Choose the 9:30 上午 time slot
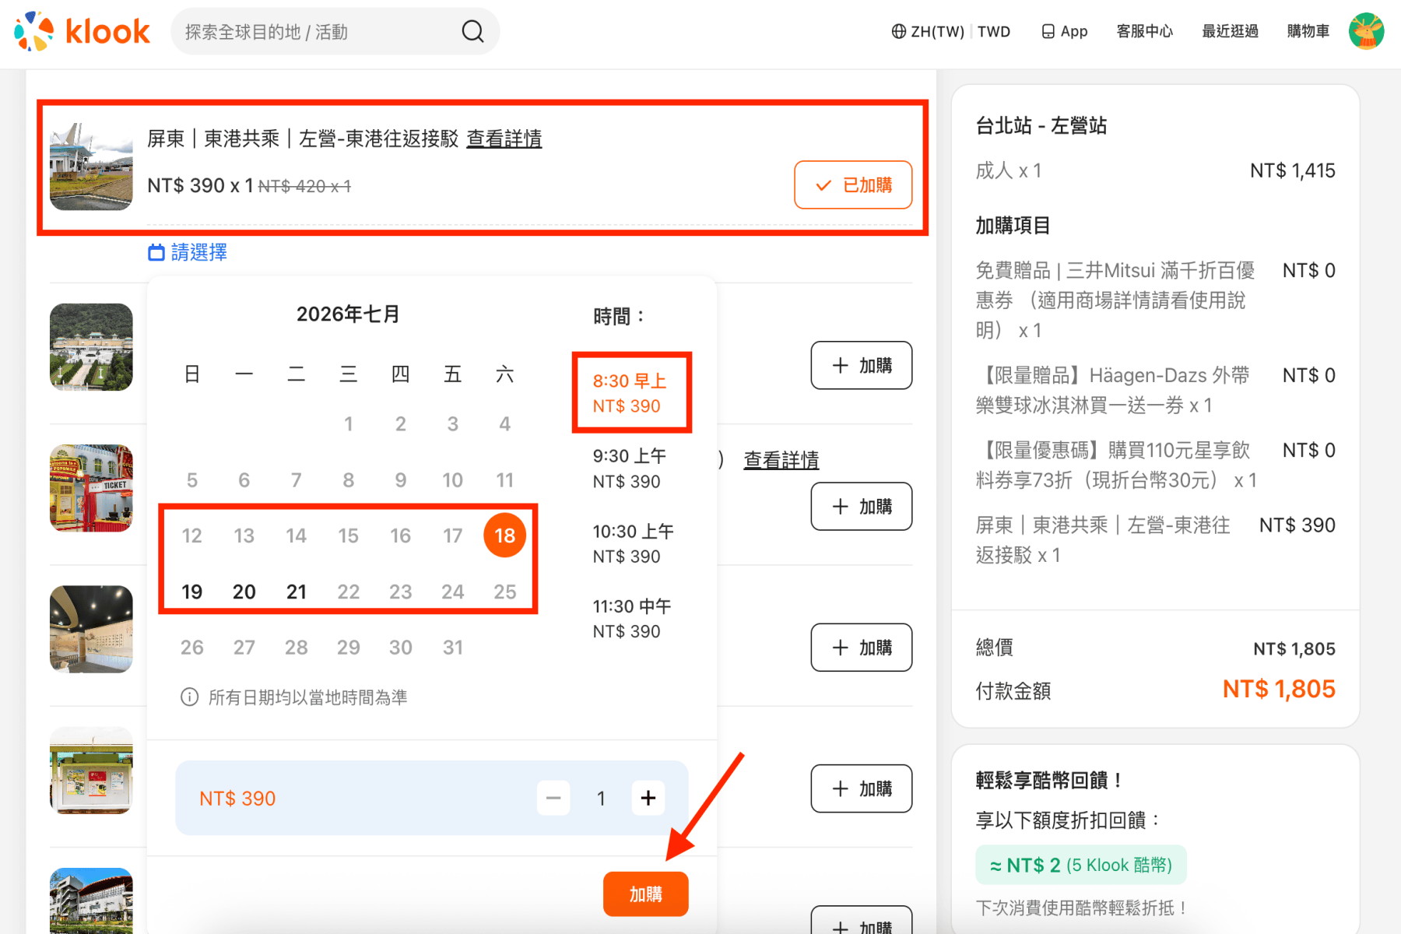The width and height of the screenshot is (1401, 934). [631, 469]
